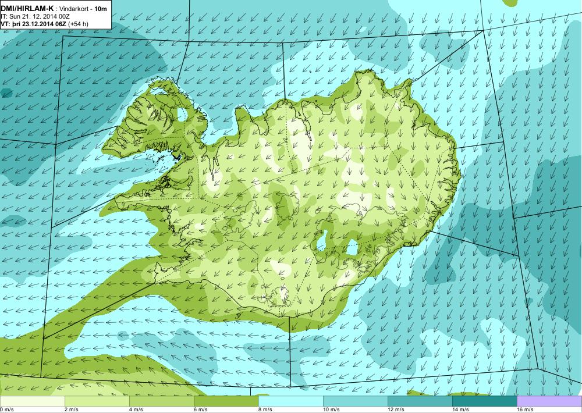Click the 10–12 m/s cyan legend swatch
Viewport: 582px width, 413px height.
pos(356,401)
